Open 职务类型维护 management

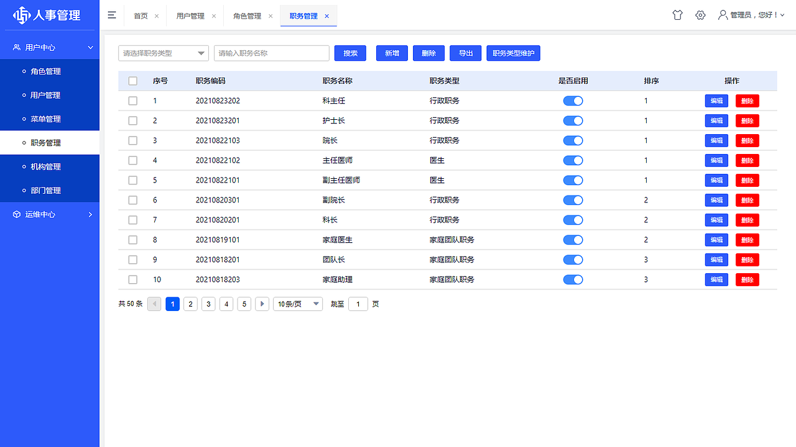tap(513, 53)
